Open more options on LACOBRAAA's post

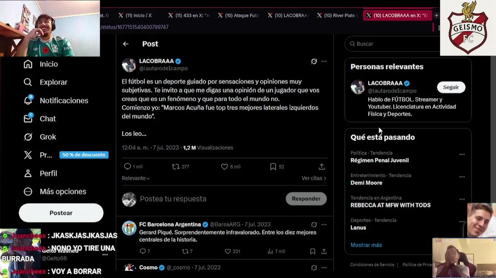[x=324, y=61]
